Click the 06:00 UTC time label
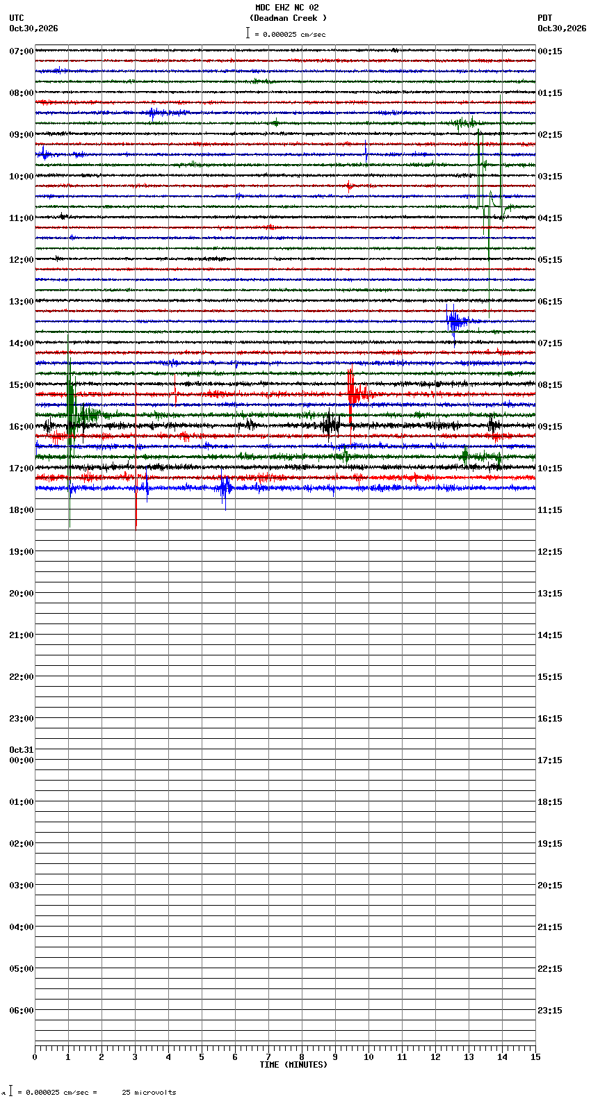 tap(22, 1010)
